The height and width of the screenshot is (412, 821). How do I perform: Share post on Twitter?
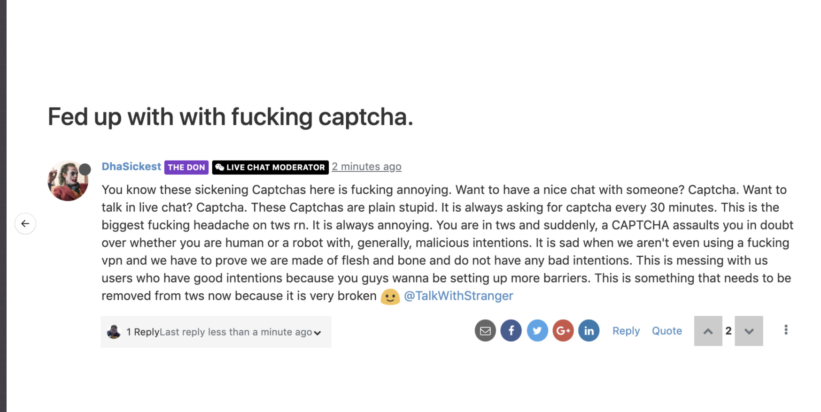[x=537, y=331]
